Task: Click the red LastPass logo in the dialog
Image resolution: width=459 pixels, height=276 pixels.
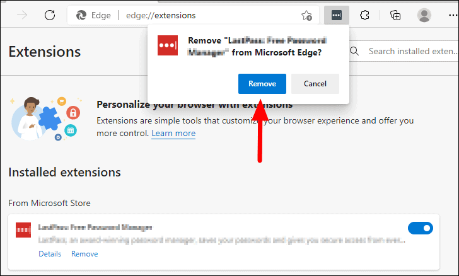Action: 168,45
